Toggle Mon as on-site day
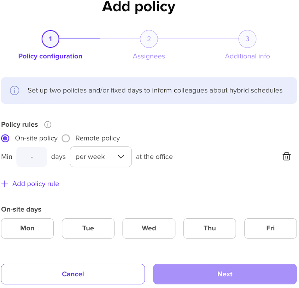Screen dimensions: 299x288 (27, 229)
